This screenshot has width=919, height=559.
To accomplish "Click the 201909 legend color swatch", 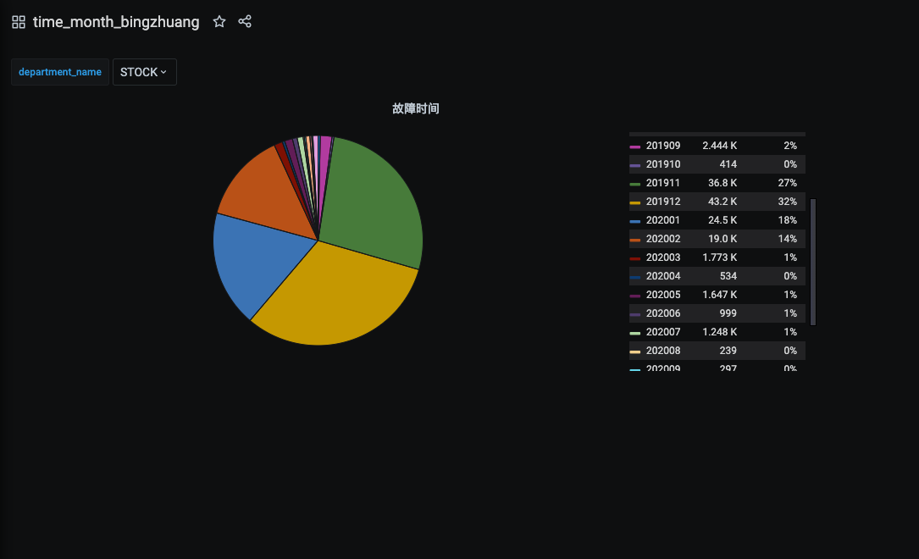I will coord(634,147).
